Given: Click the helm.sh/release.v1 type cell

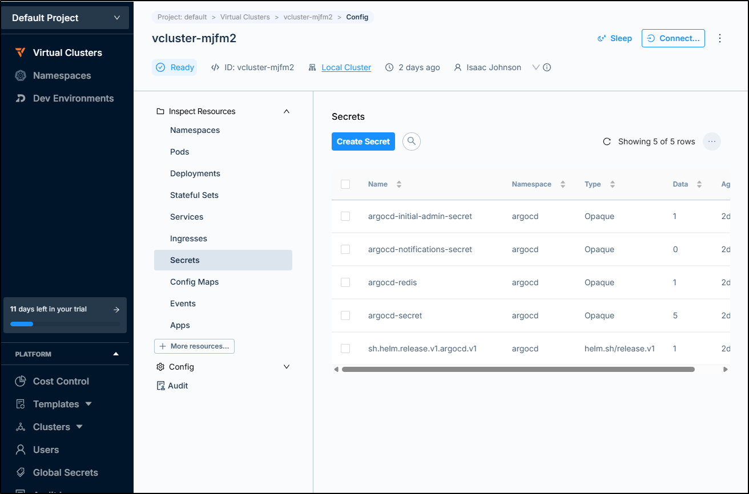Looking at the screenshot, I should click(x=619, y=349).
